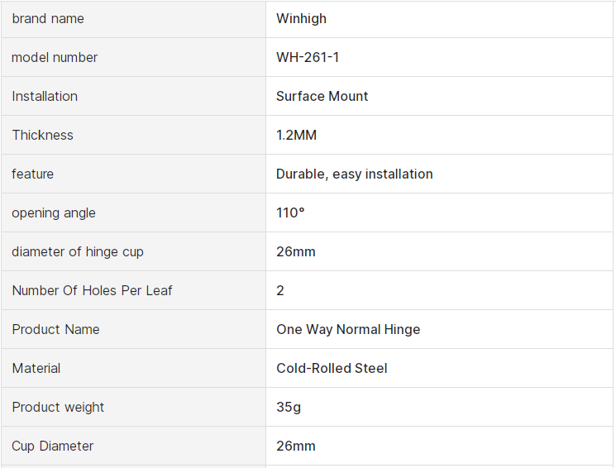
Task: Click the Installation attribute label
Action: coord(45,96)
